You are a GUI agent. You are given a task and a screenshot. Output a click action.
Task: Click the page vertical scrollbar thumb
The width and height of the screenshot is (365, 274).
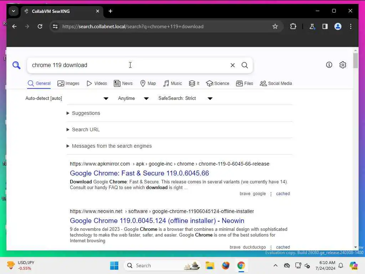point(355,61)
